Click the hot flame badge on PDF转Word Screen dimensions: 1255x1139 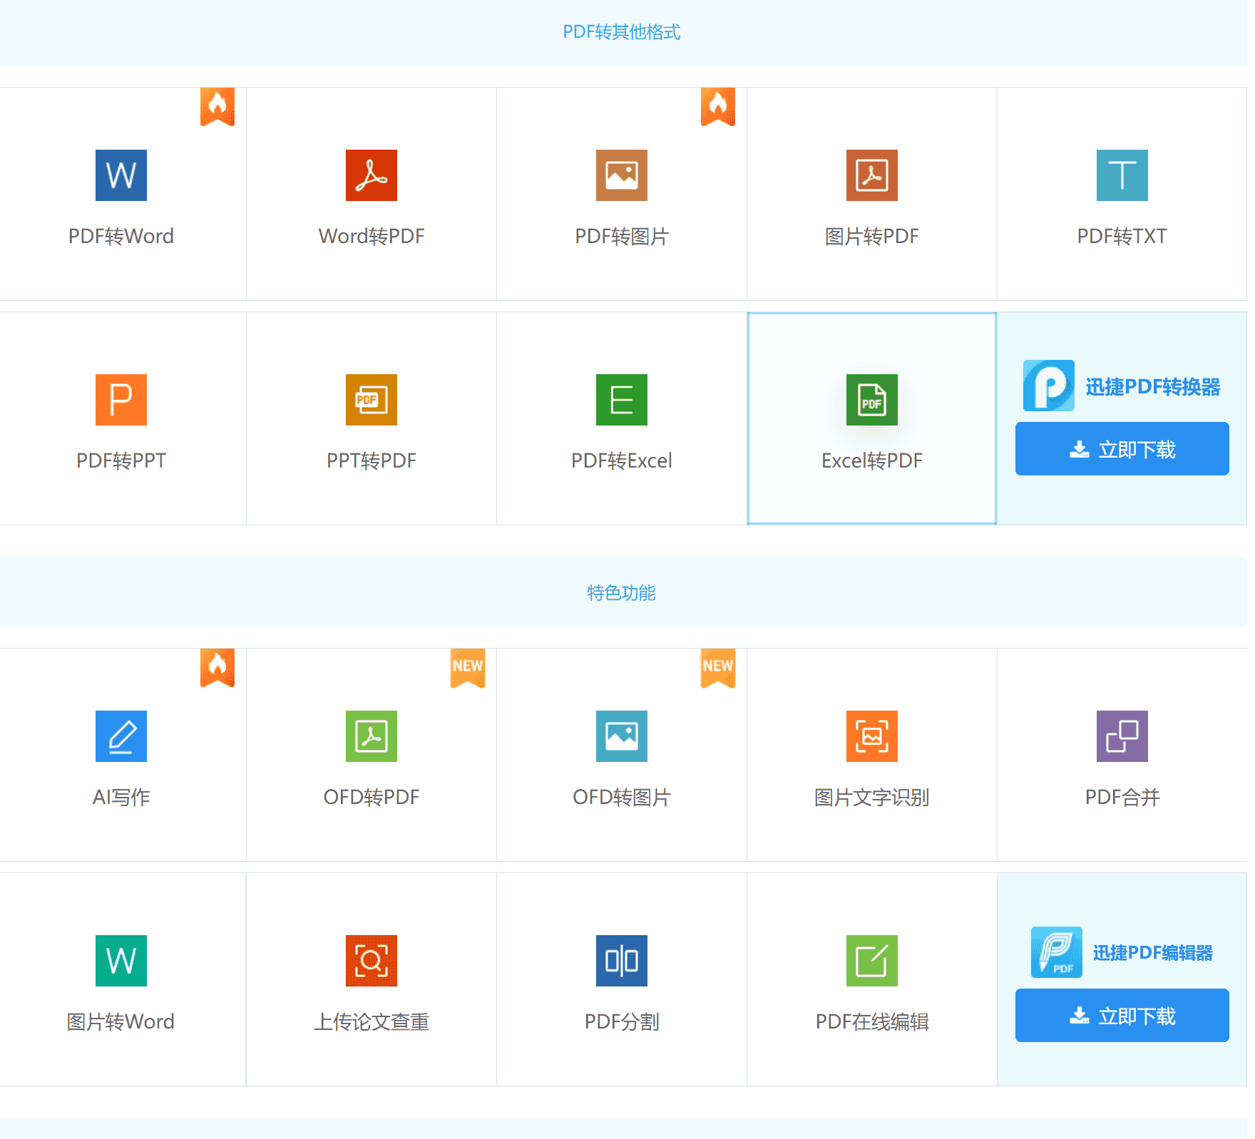point(217,107)
